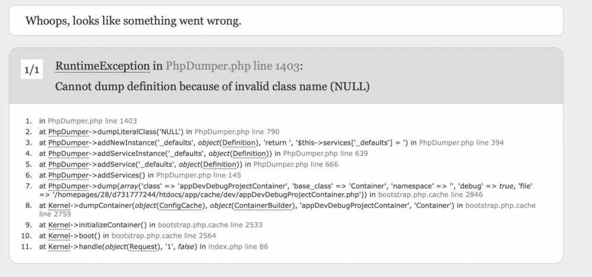The width and height of the screenshot is (592, 277).
Task: Click the 1/1 exception counter badge
Action: (32, 71)
